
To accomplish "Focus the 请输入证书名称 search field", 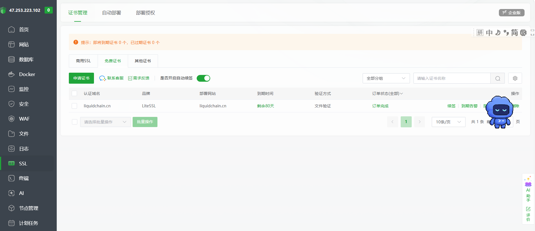I will (x=452, y=78).
